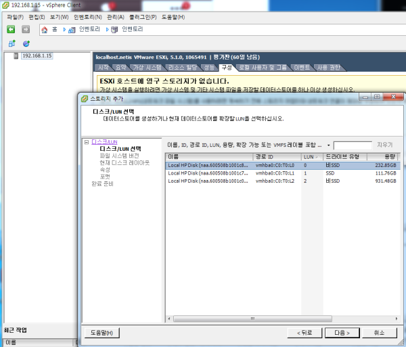The image size is (406, 347).
Task: Select the 구성 tab
Action: point(227,68)
